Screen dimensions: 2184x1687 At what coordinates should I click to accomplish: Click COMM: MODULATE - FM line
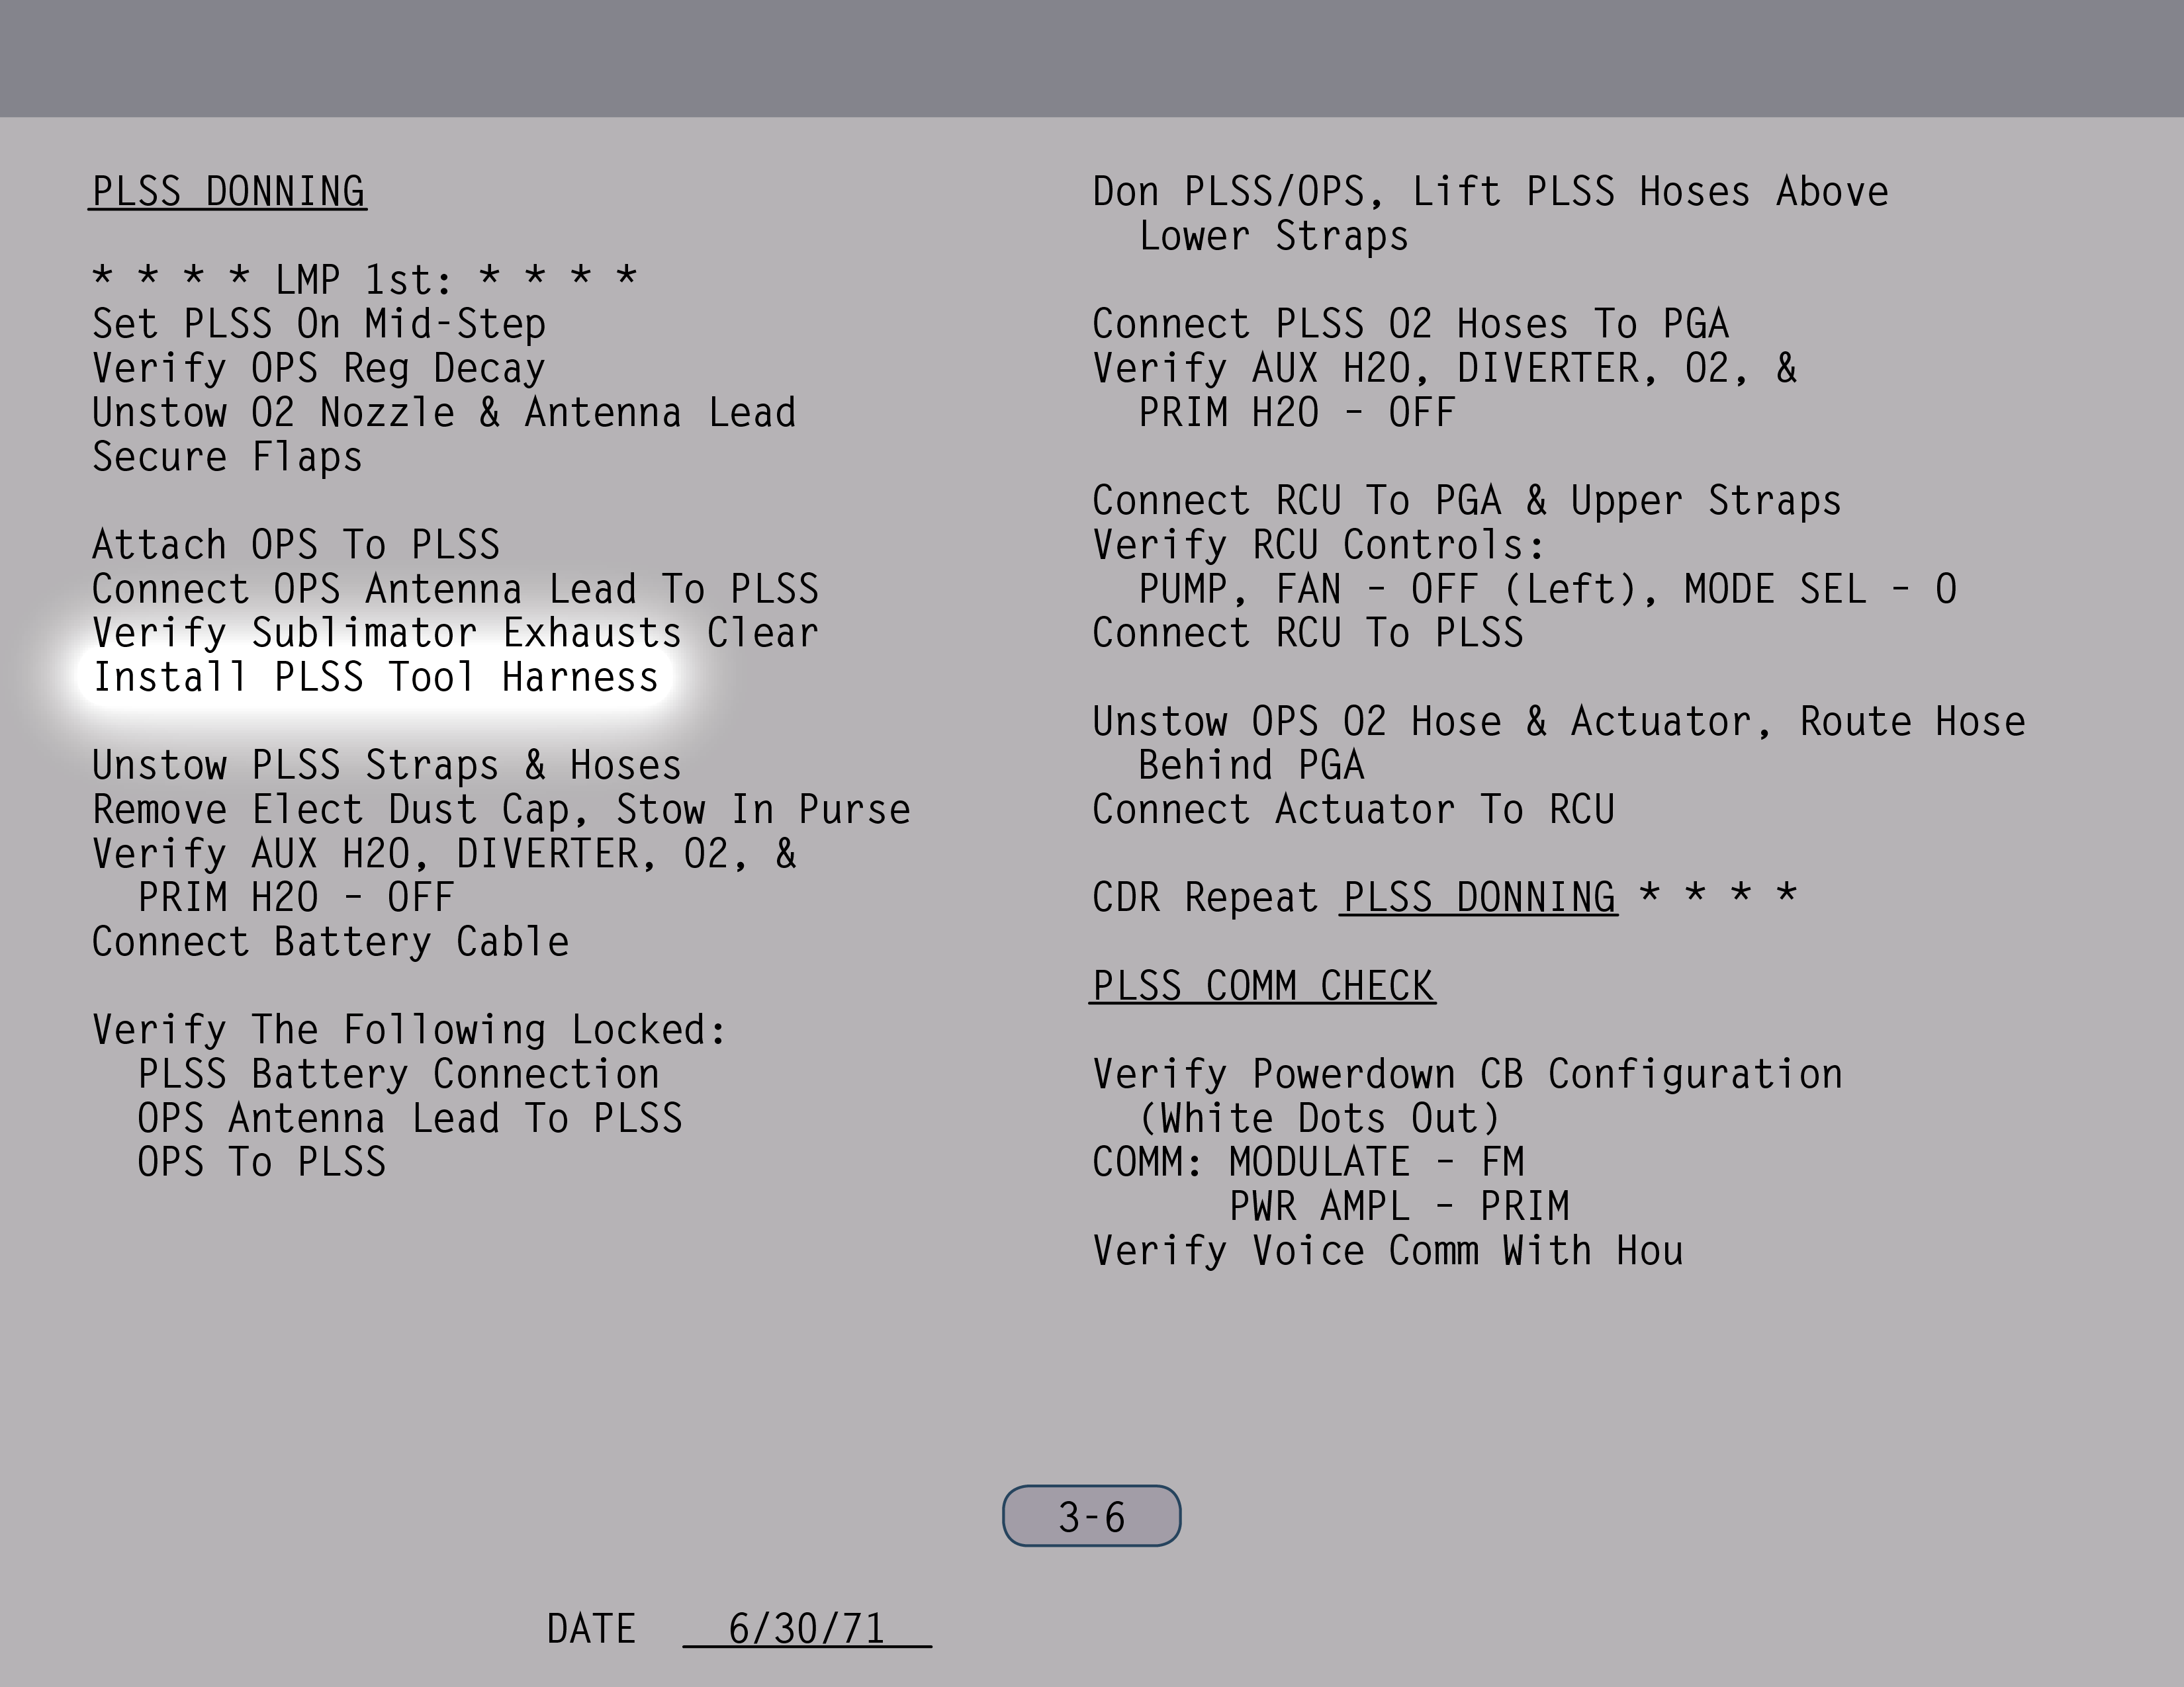click(1308, 1162)
